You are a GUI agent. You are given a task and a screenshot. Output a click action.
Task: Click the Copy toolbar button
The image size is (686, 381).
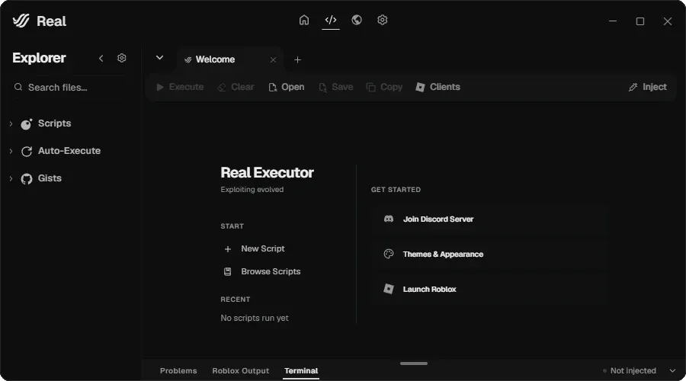point(384,87)
